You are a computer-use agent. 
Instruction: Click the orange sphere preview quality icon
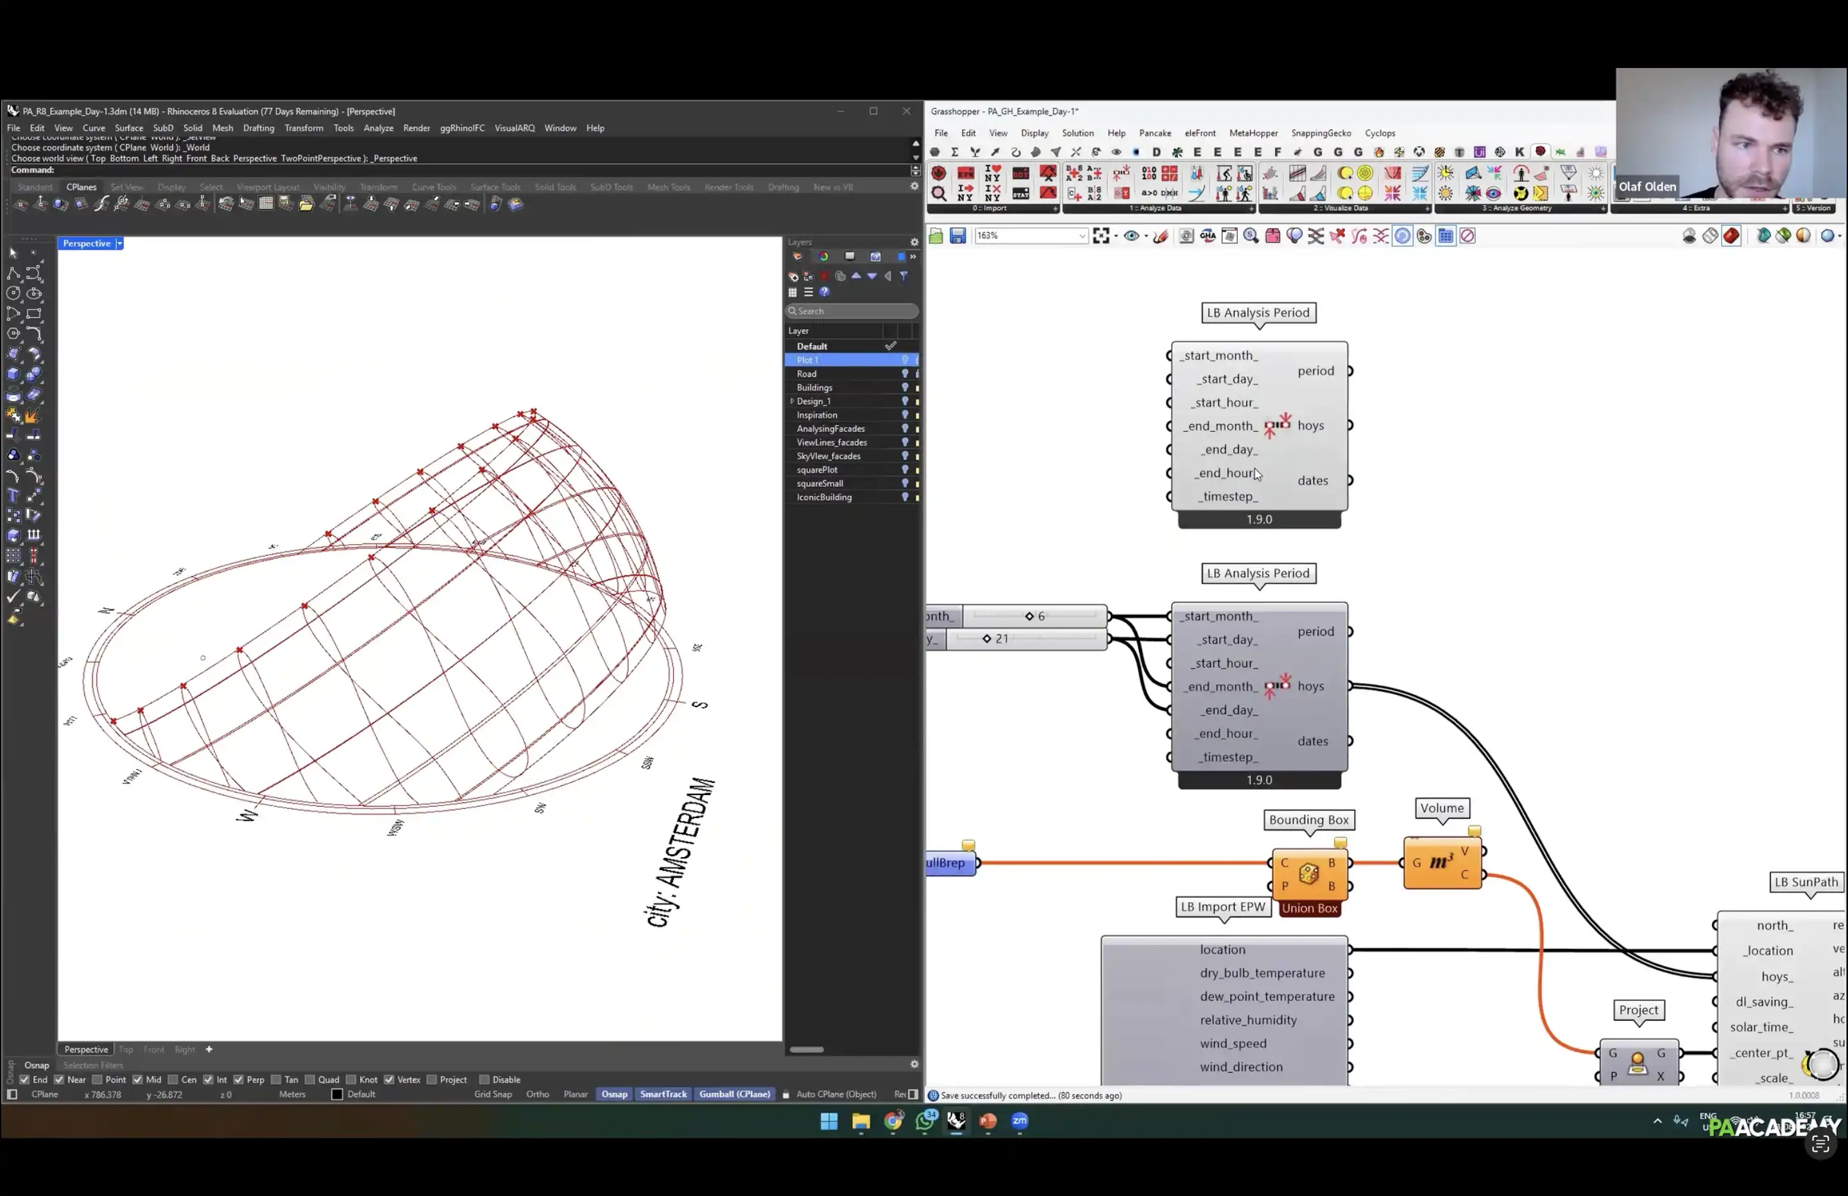(1804, 236)
